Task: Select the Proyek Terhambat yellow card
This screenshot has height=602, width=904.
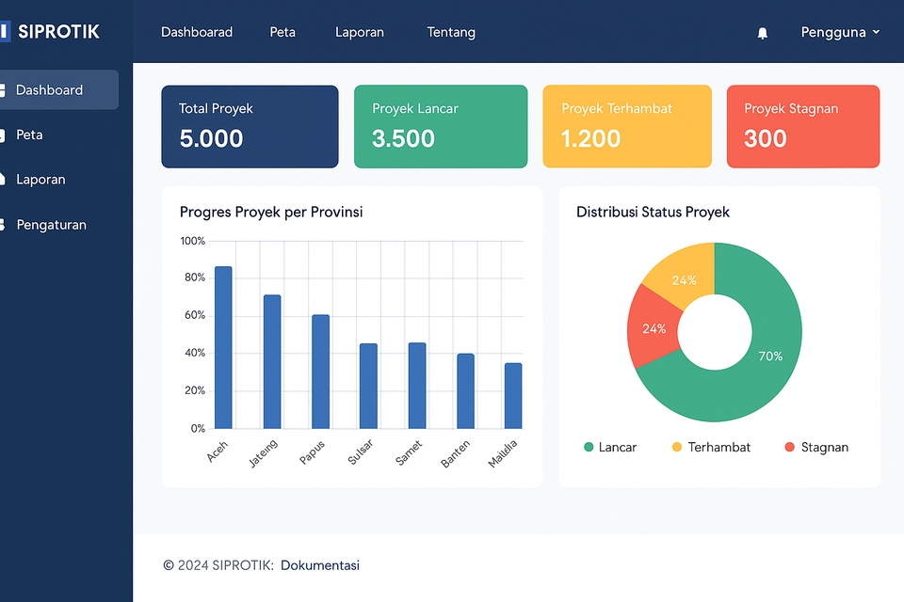Action: click(626, 127)
